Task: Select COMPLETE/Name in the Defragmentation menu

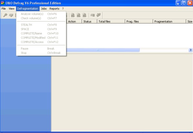Action: (32, 33)
